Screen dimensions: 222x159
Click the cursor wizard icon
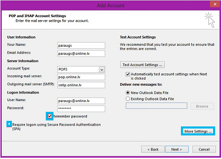click(x=210, y=20)
